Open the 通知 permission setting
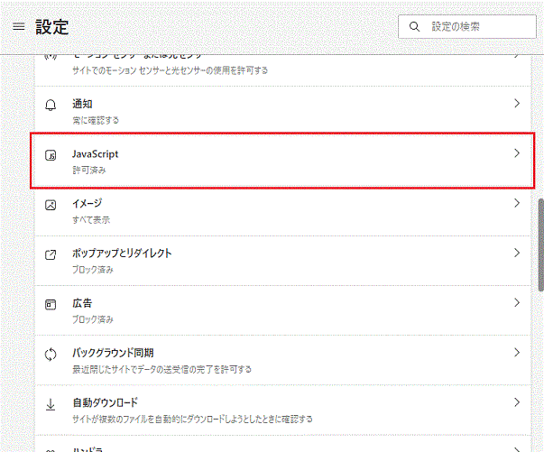The width and height of the screenshot is (544, 452). click(282, 111)
